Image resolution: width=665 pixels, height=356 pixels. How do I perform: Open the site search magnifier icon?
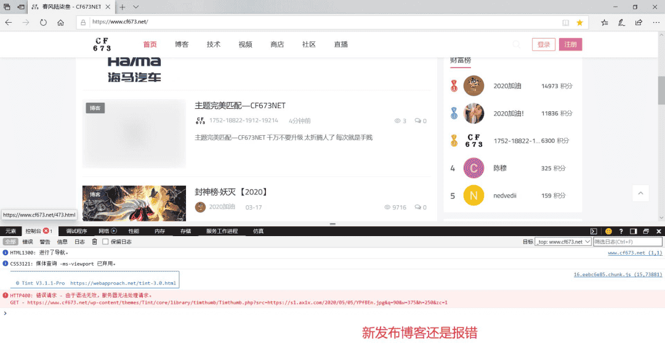(517, 44)
